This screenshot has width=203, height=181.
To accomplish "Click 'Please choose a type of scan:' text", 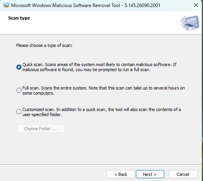I will (x=44, y=45).
